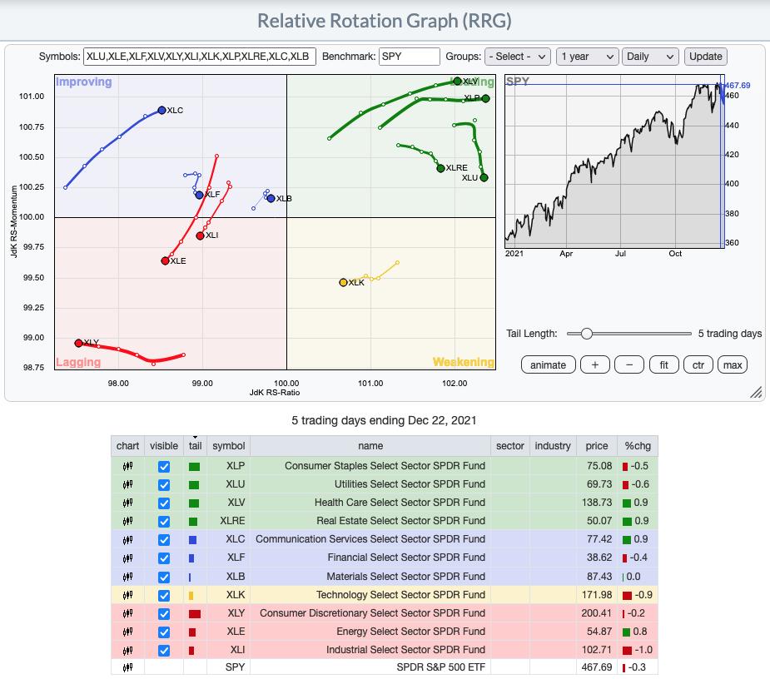
Task: Click the fit button
Action: pos(663,364)
